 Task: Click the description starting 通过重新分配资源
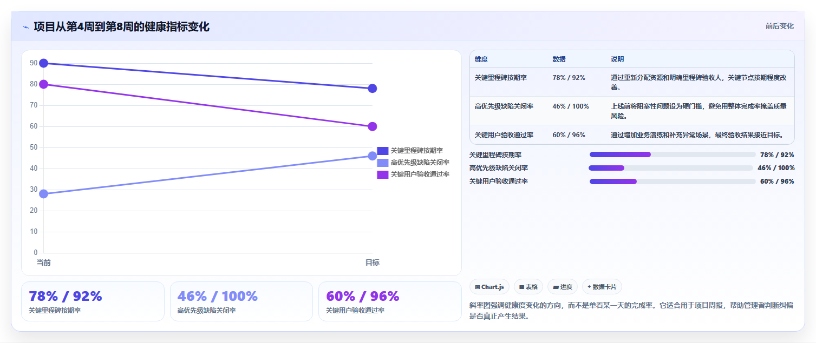point(699,82)
